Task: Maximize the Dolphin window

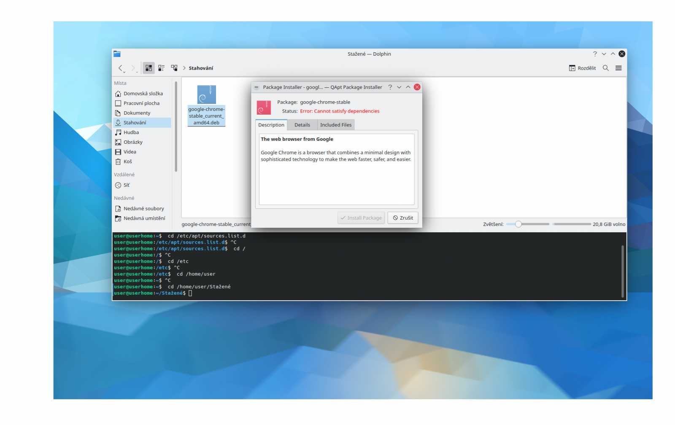Action: point(613,54)
